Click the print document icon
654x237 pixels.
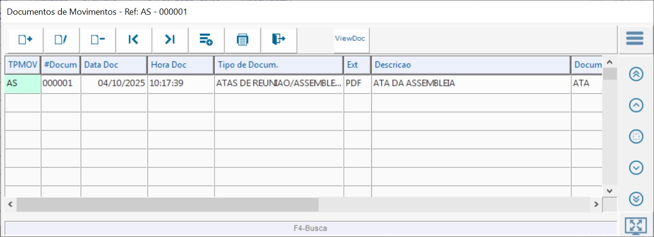click(242, 40)
